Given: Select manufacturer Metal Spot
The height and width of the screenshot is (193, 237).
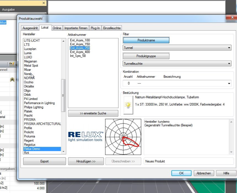Looking at the screenshot, I should pyautogui.click(x=31, y=65).
